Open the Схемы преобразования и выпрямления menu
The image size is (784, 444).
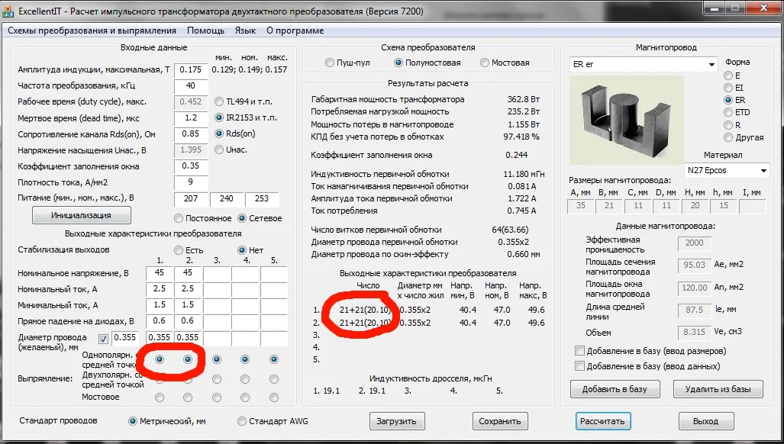(x=92, y=31)
